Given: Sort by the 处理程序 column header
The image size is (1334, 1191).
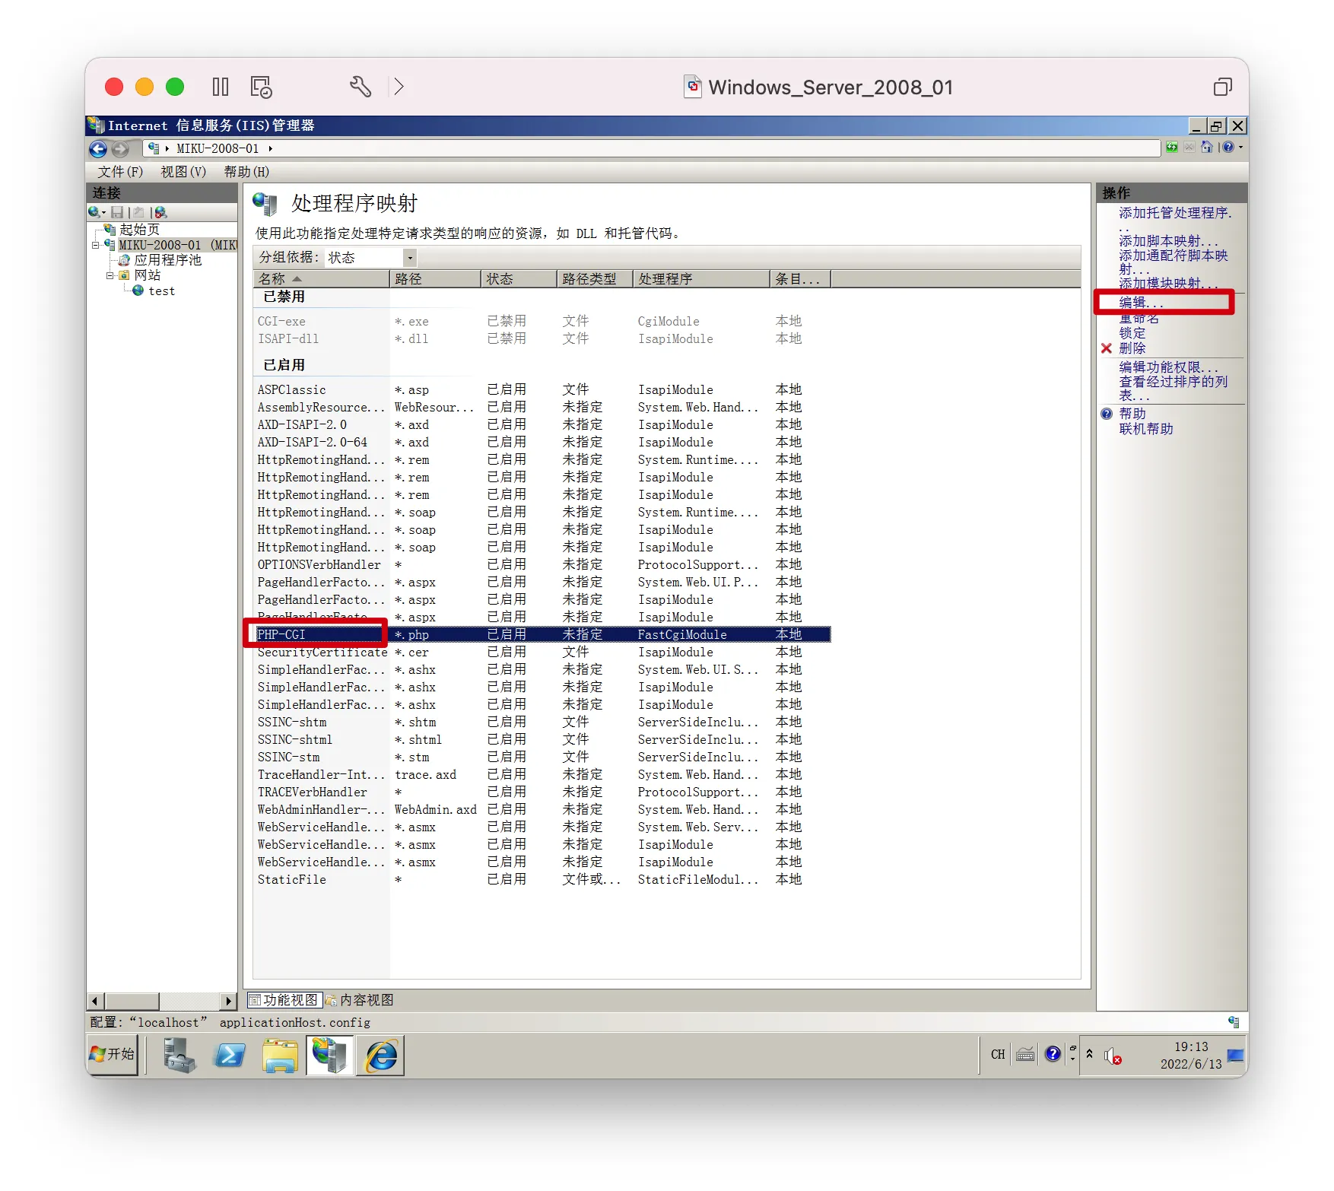Looking at the screenshot, I should tap(701, 279).
